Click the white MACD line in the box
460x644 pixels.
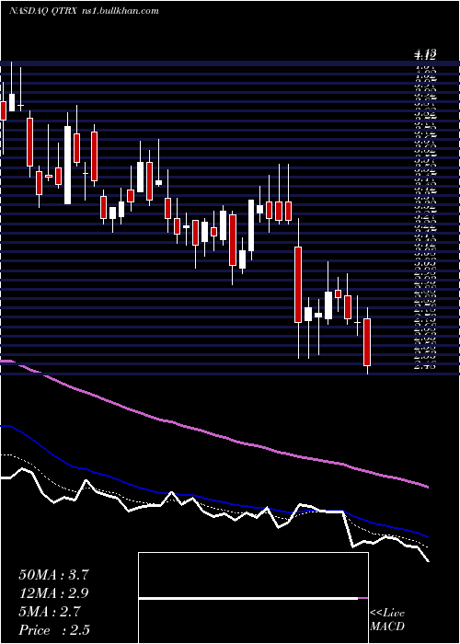tap(248, 598)
